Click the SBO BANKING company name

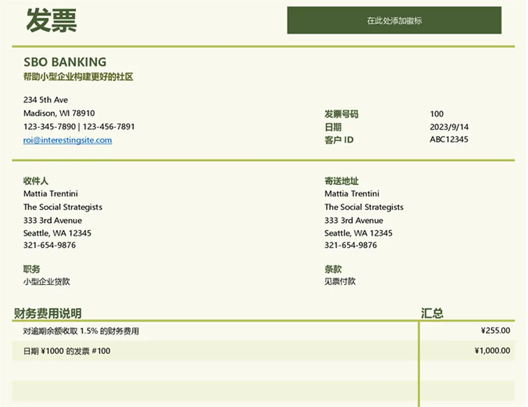64,62
